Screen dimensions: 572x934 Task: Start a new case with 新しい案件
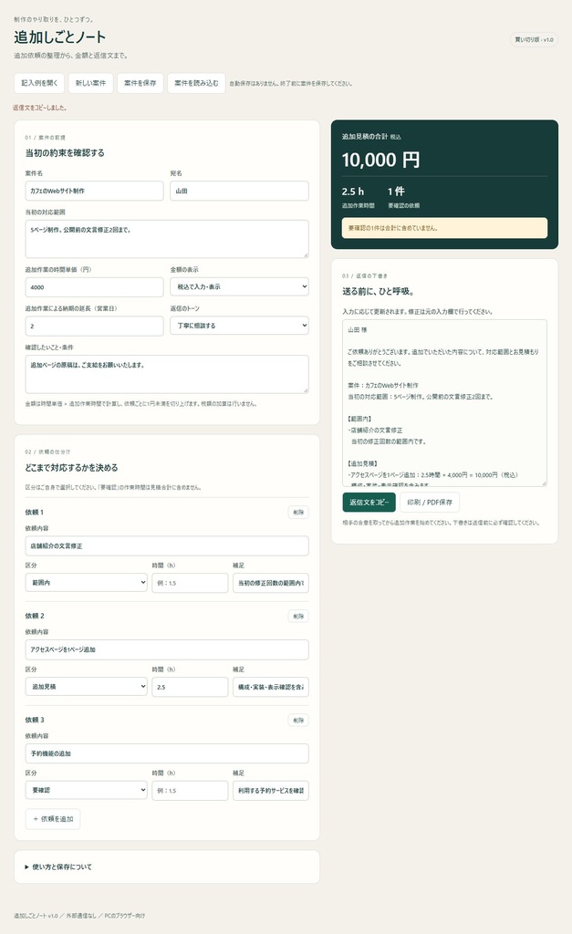coord(90,83)
